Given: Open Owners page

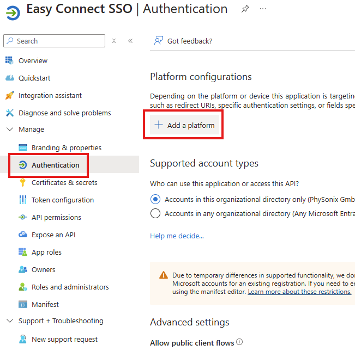Looking at the screenshot, I should [43, 269].
